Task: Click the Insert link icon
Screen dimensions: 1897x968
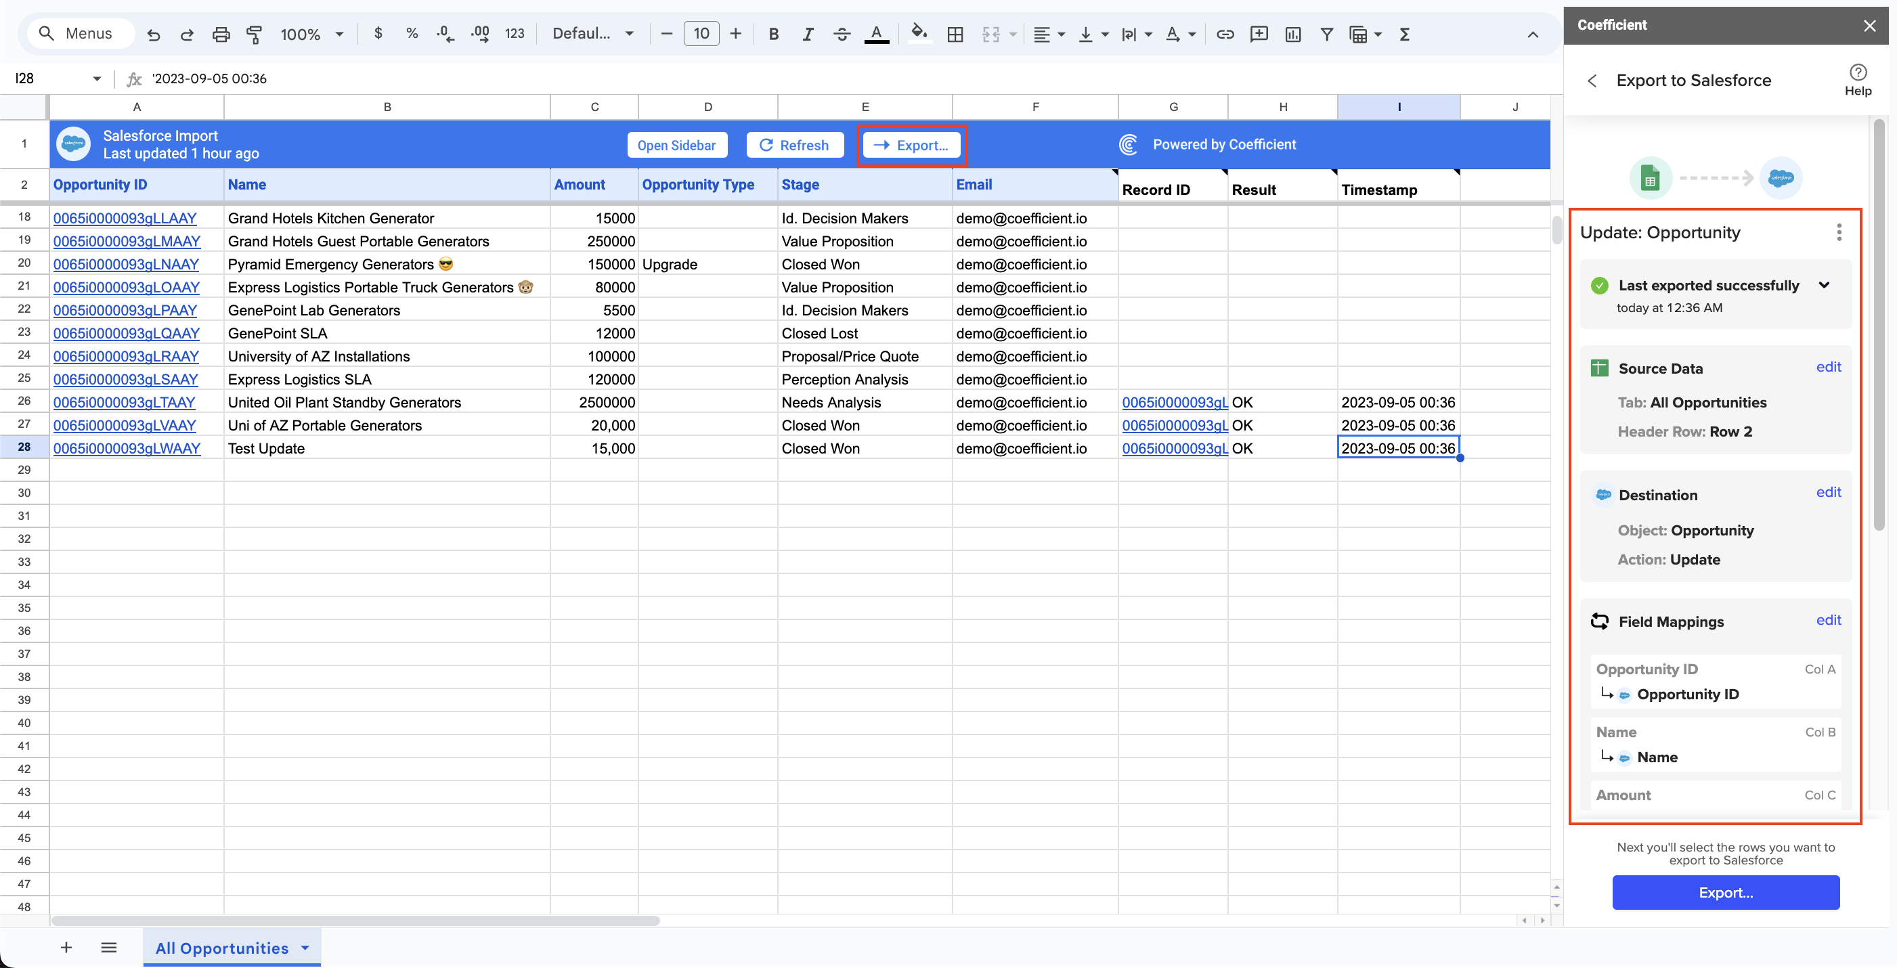Action: coord(1225,34)
